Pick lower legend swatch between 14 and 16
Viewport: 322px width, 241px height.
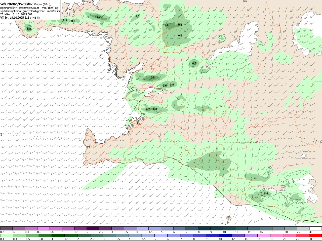[251, 235]
